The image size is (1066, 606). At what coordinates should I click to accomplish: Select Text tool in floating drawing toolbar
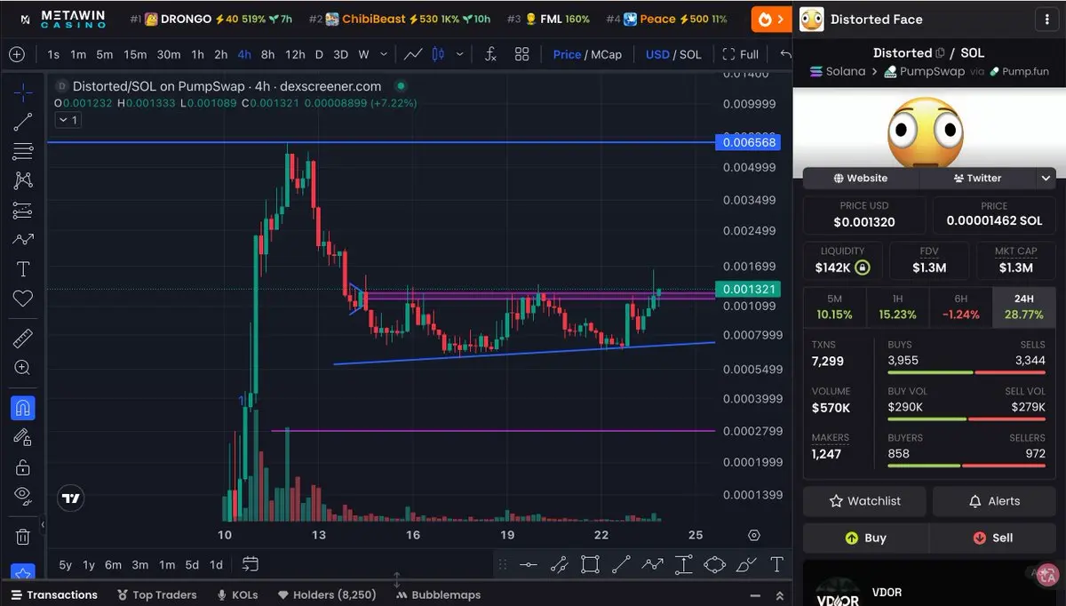(x=776, y=564)
